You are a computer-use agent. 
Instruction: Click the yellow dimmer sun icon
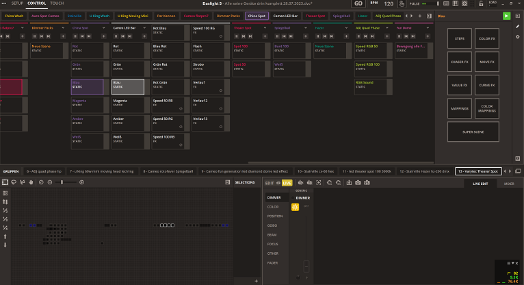tap(295, 207)
